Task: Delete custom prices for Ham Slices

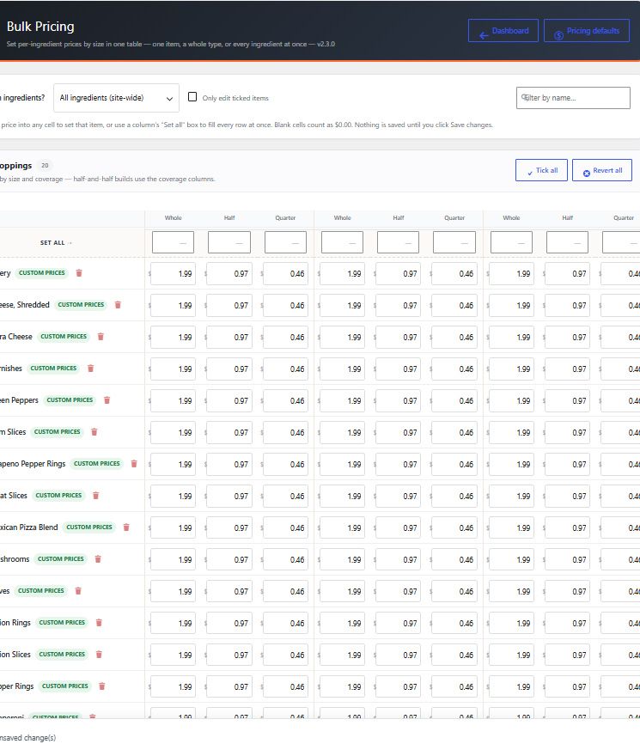Action: [94, 432]
